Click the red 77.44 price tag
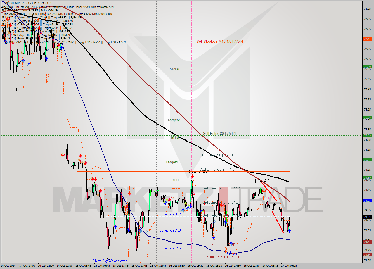The width and height of the screenshot is (374, 269). click(x=368, y=39)
